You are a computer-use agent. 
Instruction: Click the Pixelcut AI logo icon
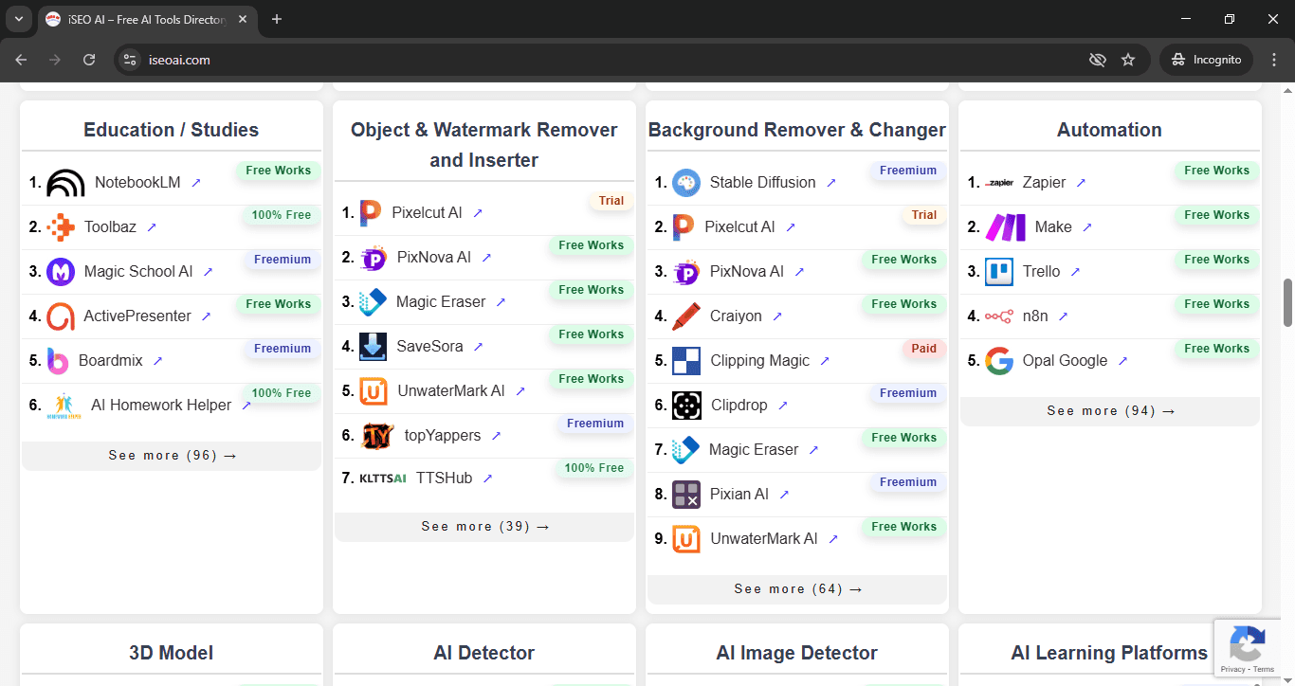[x=370, y=212]
